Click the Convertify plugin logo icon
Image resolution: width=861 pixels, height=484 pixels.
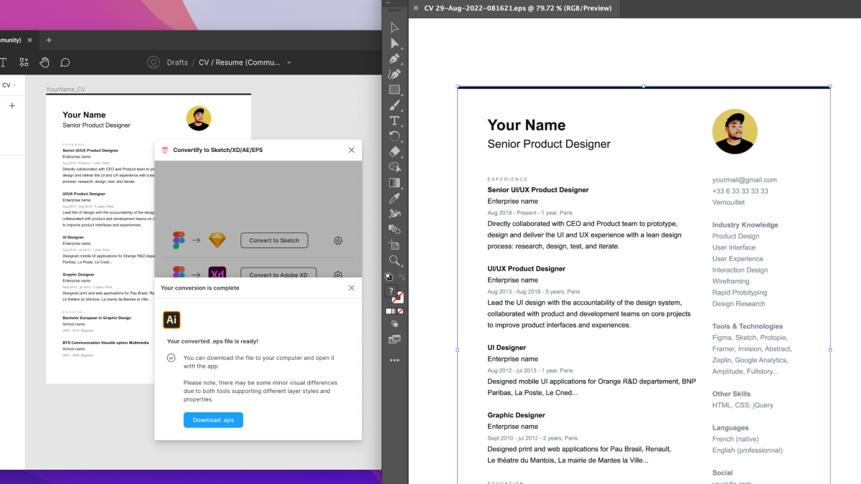[165, 150]
